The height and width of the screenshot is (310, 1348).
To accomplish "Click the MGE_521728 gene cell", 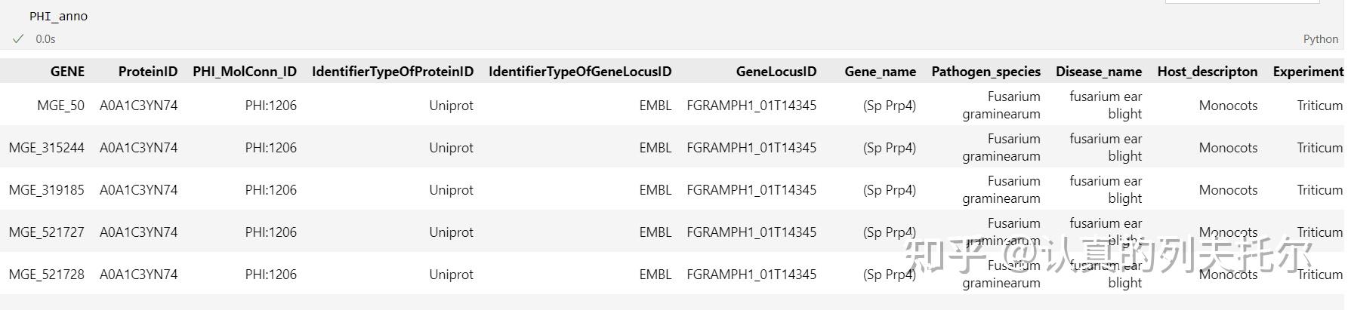I will (x=47, y=275).
